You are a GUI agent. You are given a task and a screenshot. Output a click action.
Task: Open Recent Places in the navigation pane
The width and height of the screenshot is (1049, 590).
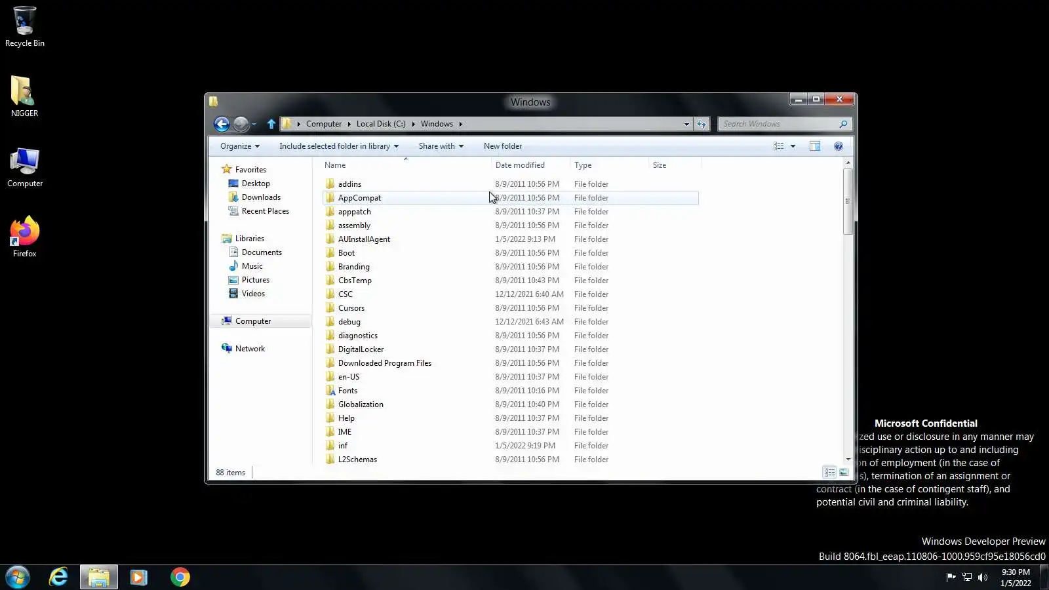[x=265, y=211]
